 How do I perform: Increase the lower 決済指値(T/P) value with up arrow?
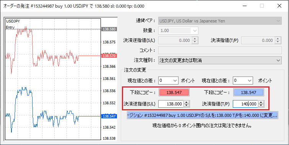(x=261, y=103)
